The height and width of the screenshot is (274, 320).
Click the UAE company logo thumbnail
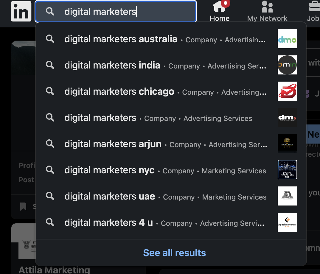tap(287, 196)
